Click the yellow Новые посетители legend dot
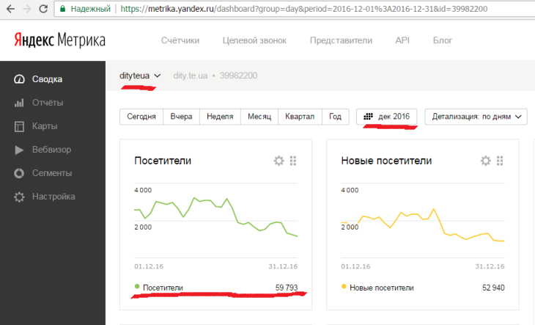This screenshot has height=325, width=535. (x=344, y=287)
